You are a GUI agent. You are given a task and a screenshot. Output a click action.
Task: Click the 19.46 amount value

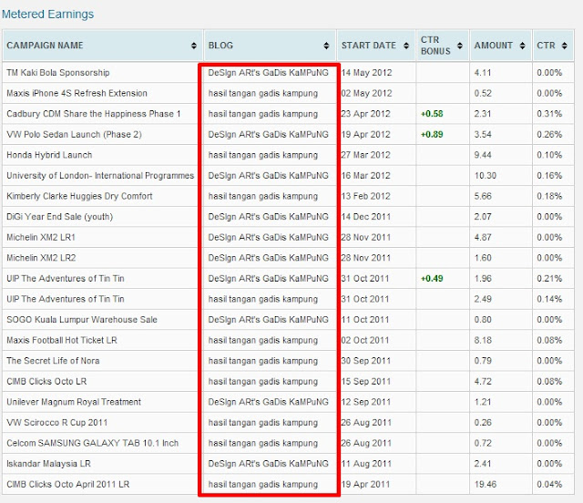click(486, 484)
